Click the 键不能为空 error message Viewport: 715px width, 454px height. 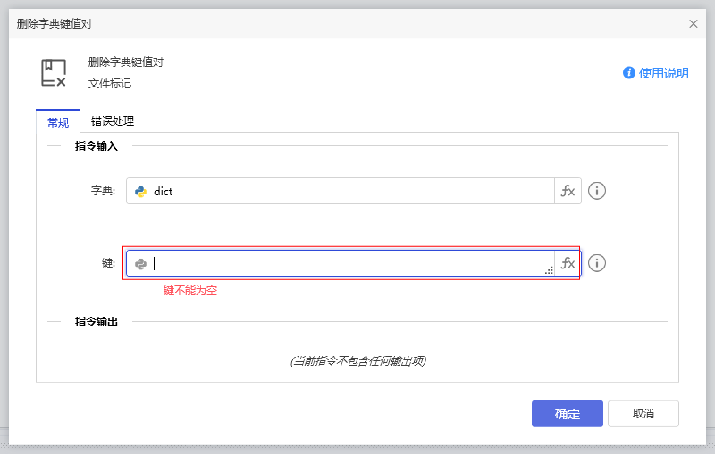point(189,291)
